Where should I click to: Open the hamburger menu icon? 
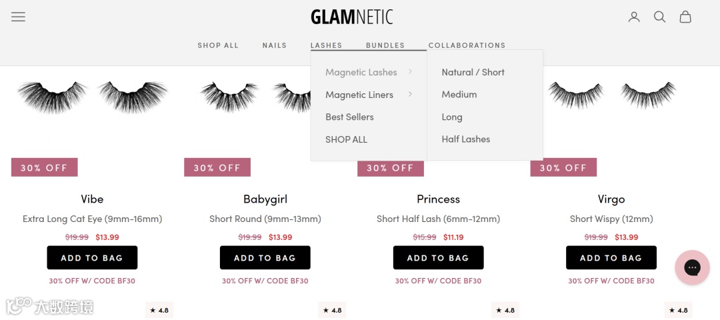point(19,17)
